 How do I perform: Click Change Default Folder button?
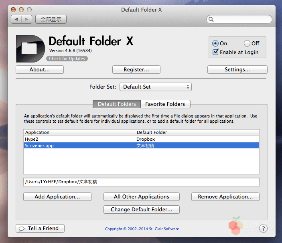(x=141, y=209)
